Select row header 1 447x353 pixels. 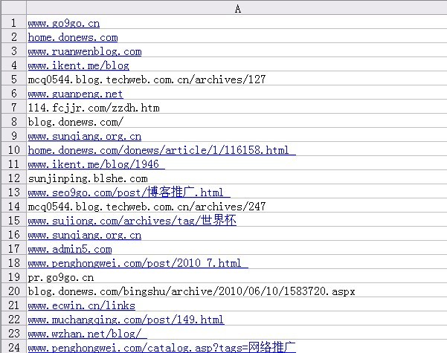(13, 22)
